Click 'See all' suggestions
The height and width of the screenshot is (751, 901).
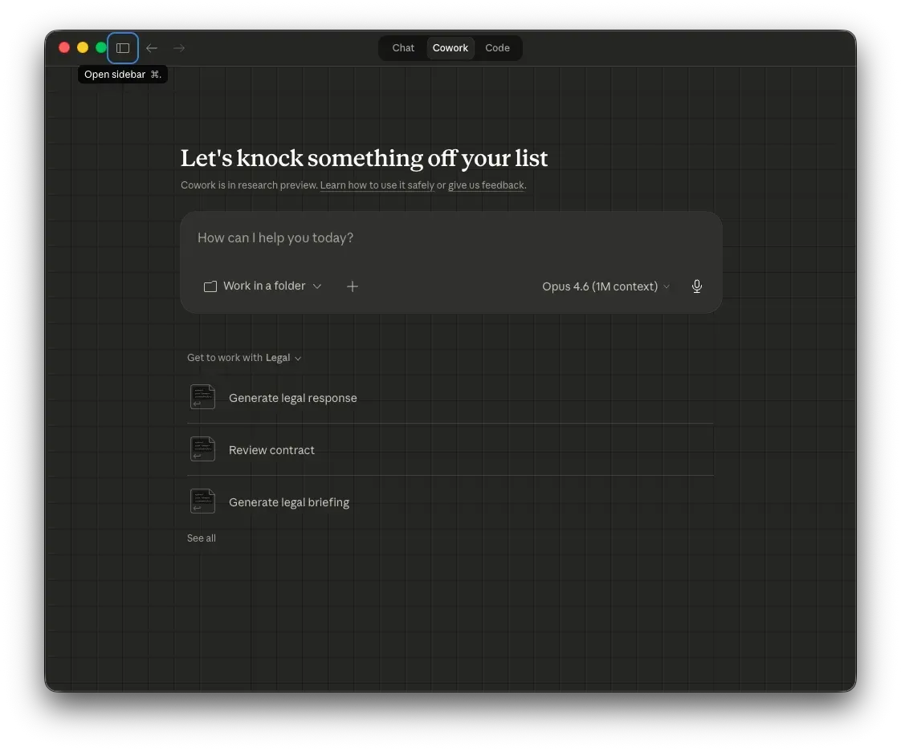click(201, 538)
